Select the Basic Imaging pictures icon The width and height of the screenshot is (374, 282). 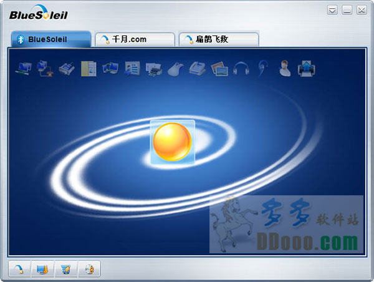pyautogui.click(x=219, y=69)
